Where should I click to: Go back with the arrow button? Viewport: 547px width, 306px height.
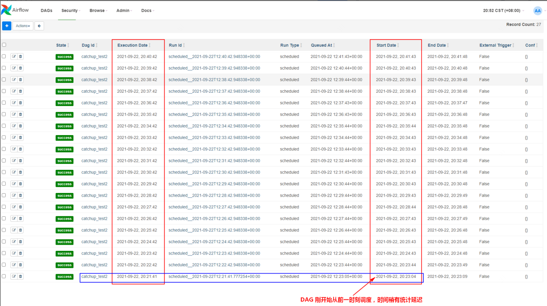point(39,26)
